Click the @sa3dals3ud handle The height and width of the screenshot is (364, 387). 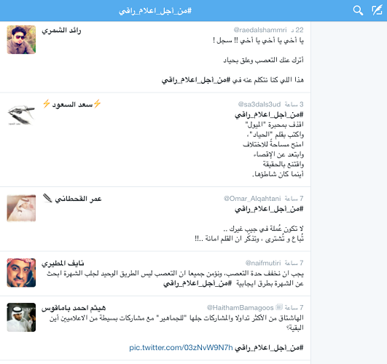tap(259, 104)
